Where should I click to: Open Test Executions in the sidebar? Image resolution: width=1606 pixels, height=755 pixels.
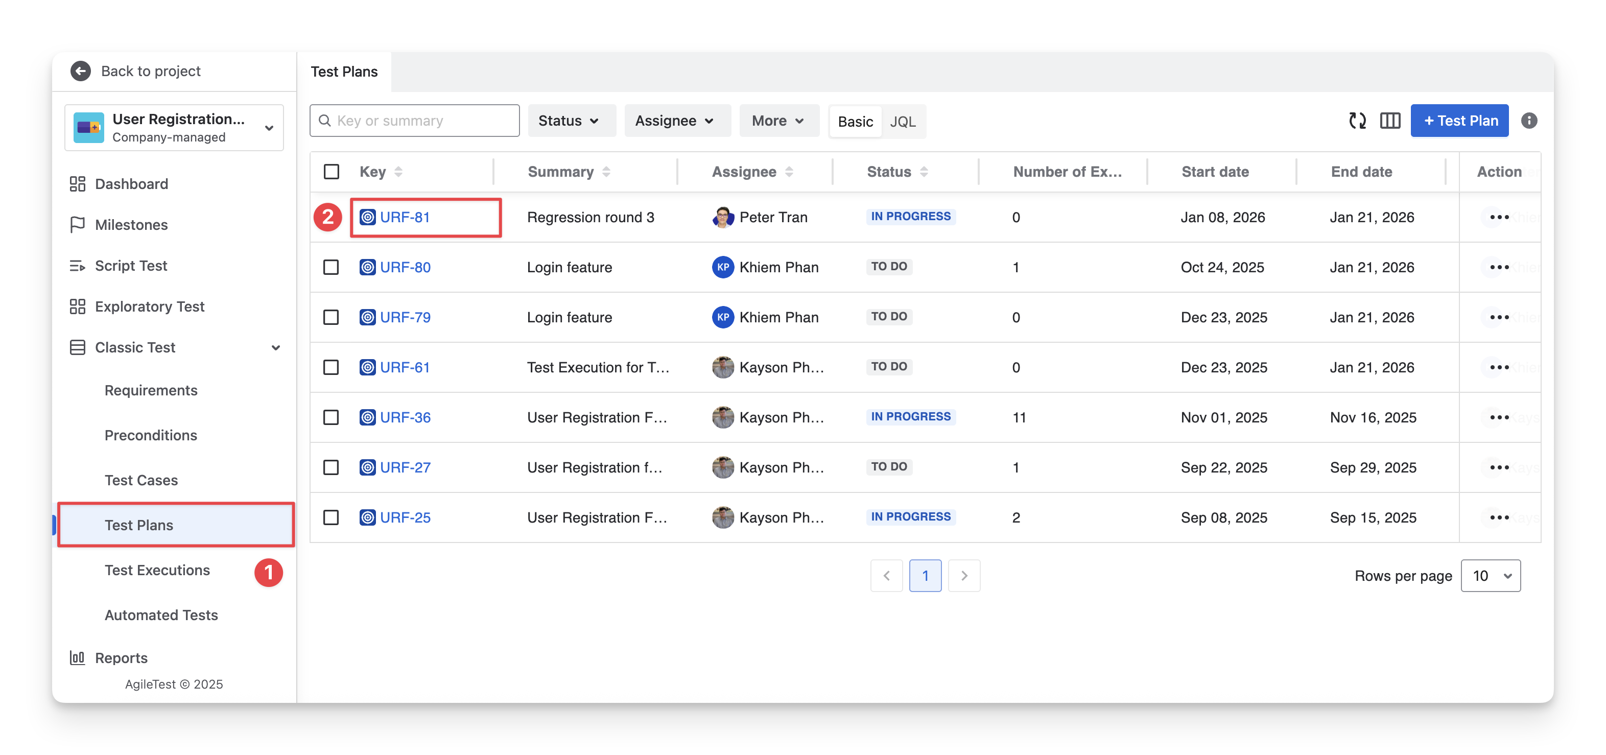pos(157,571)
